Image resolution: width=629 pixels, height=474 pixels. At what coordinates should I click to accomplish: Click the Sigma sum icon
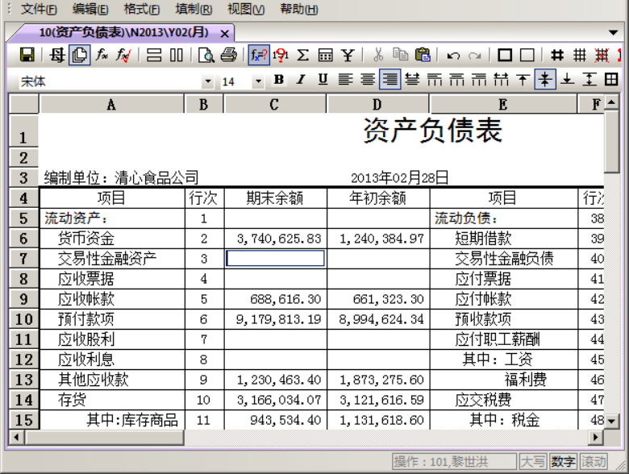pyautogui.click(x=303, y=55)
